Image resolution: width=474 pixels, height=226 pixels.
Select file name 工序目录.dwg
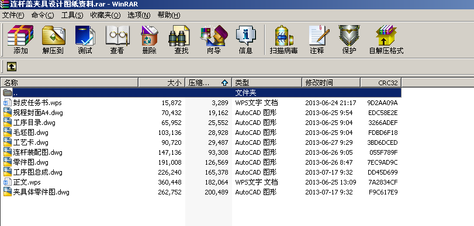coord(34,123)
